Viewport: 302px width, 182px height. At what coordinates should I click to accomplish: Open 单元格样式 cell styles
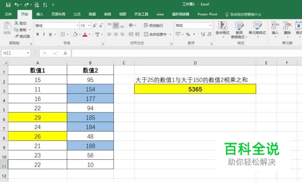coord(257,29)
